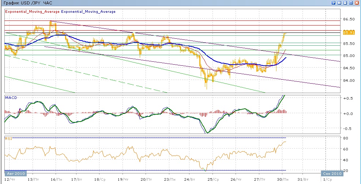Select the blue Exponential_Moving_Average legend label
The height and width of the screenshot is (184, 361).
[88, 12]
